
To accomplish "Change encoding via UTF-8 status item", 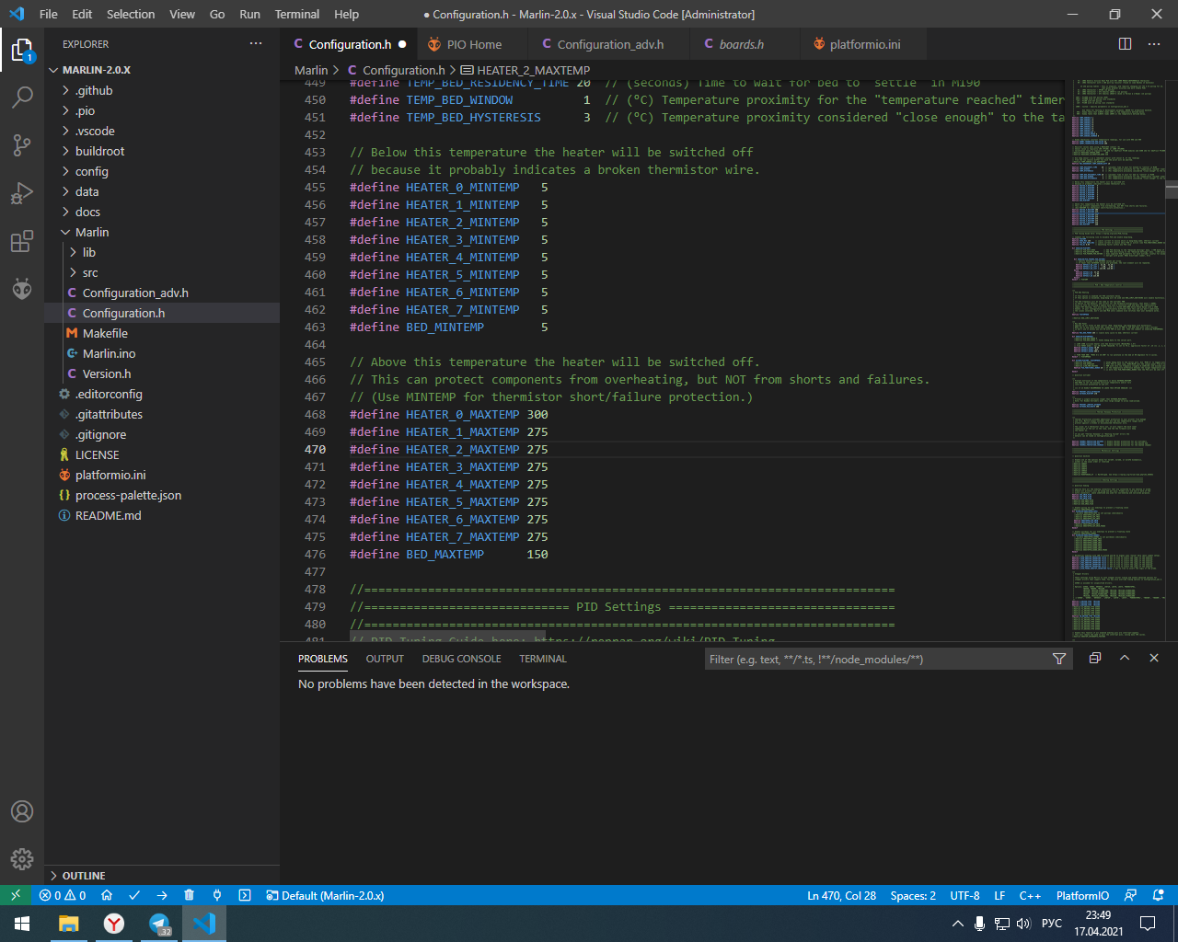I will coord(964,895).
